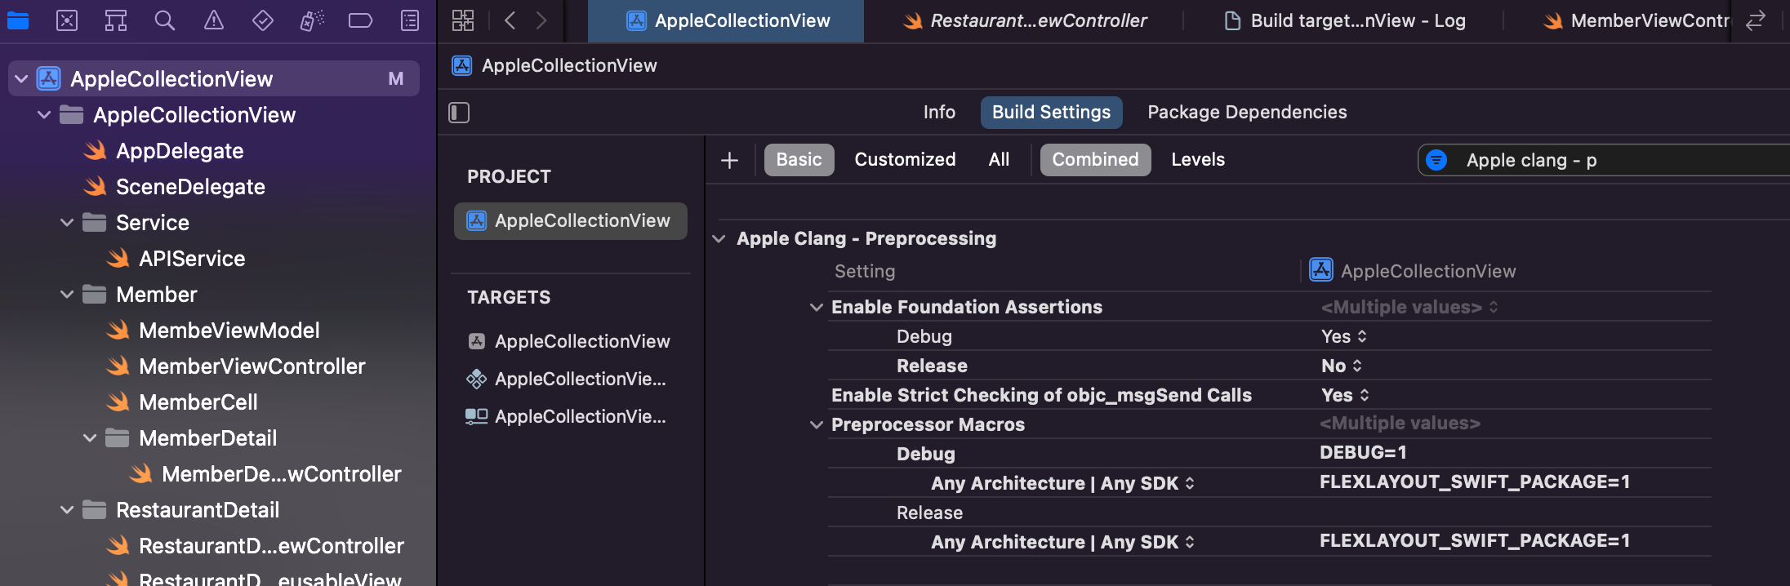The width and height of the screenshot is (1790, 586).
Task: Add a build setting with plus button
Action: tap(729, 160)
